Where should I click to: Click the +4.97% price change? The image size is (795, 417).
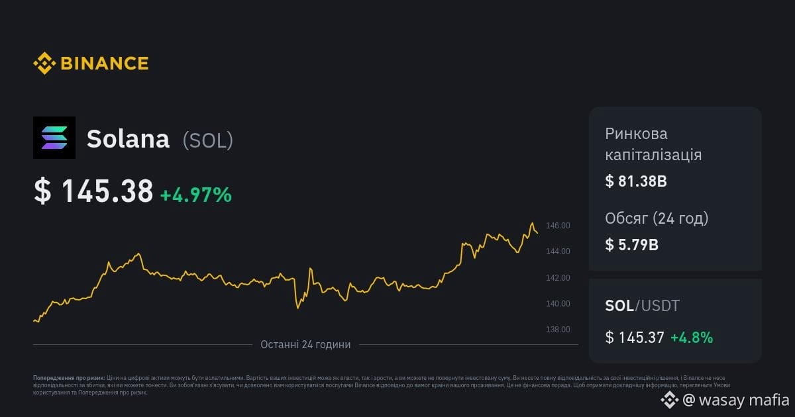[196, 195]
